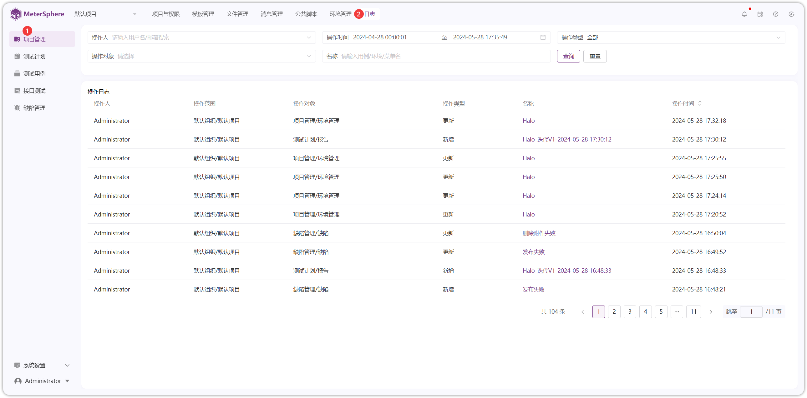Open the 发布失败 link at 16:49:52
This screenshot has width=807, height=398.
pyautogui.click(x=534, y=252)
